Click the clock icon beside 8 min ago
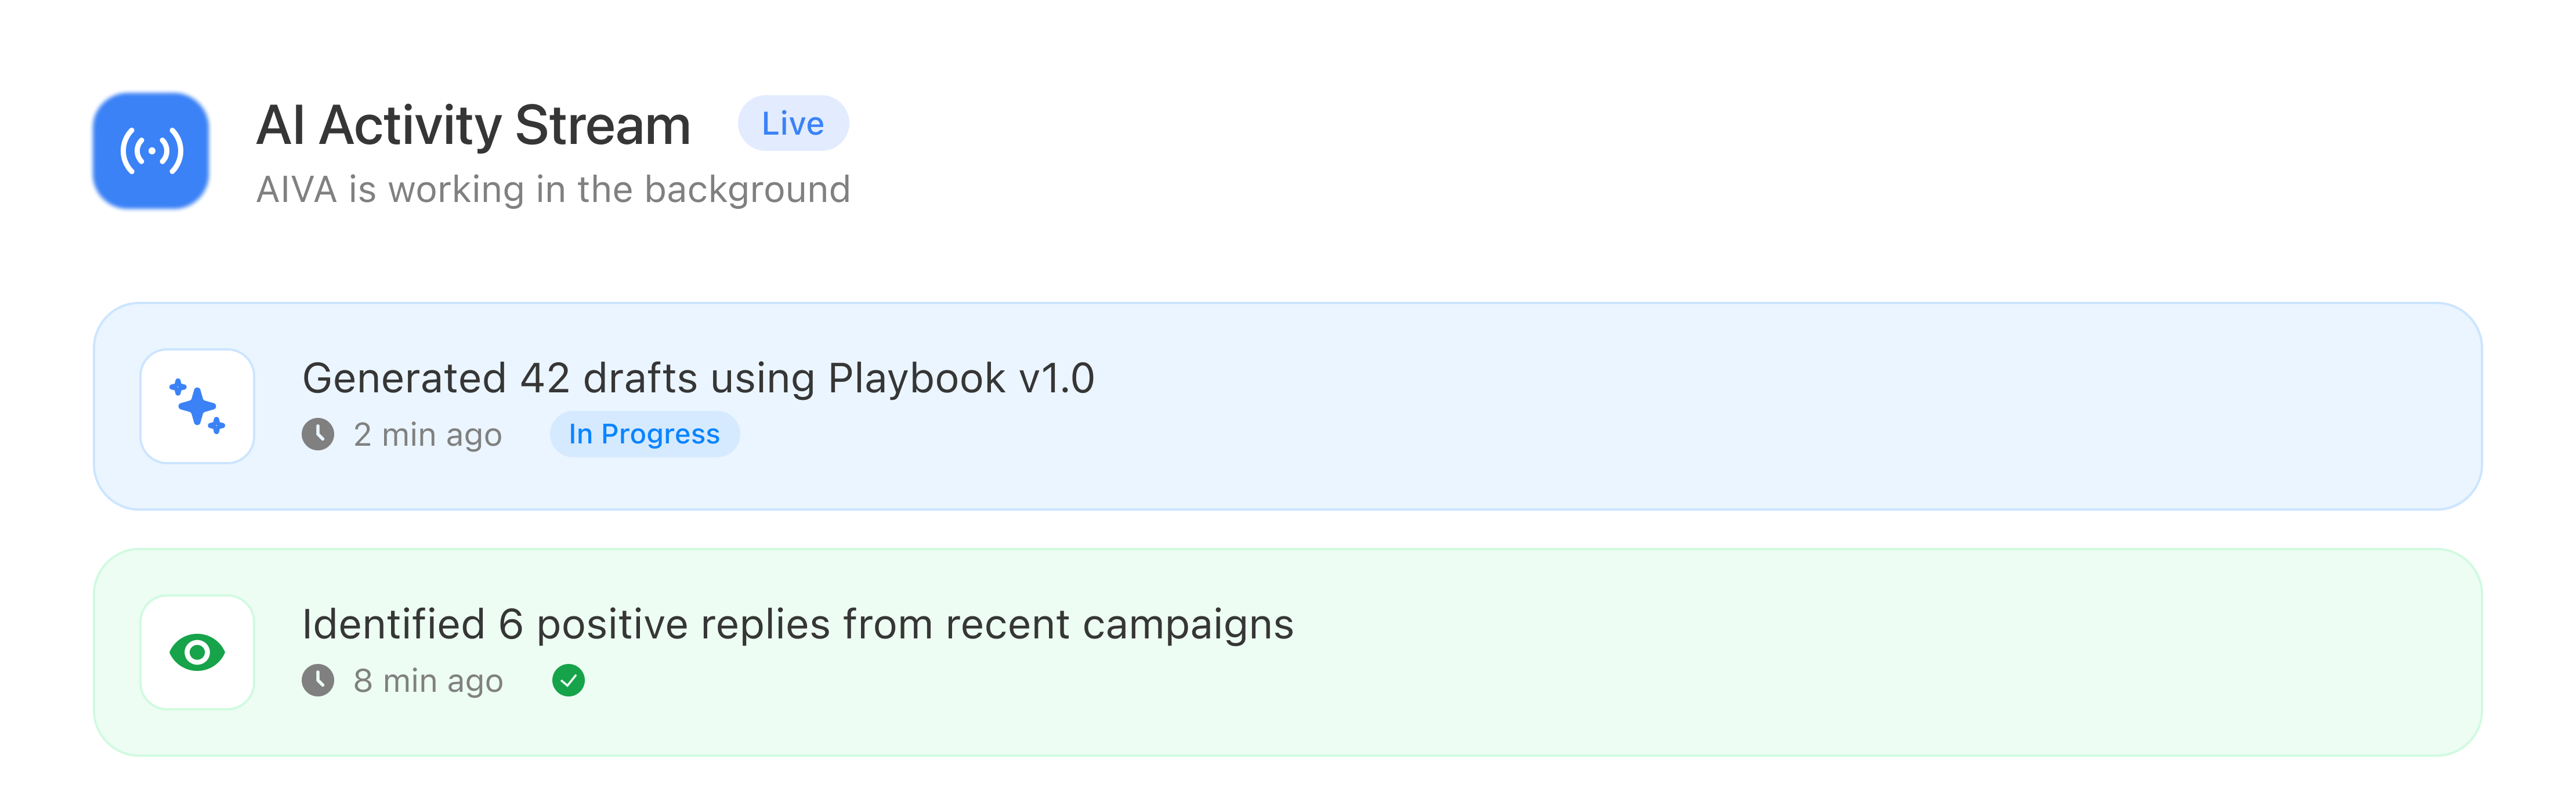 (x=318, y=681)
